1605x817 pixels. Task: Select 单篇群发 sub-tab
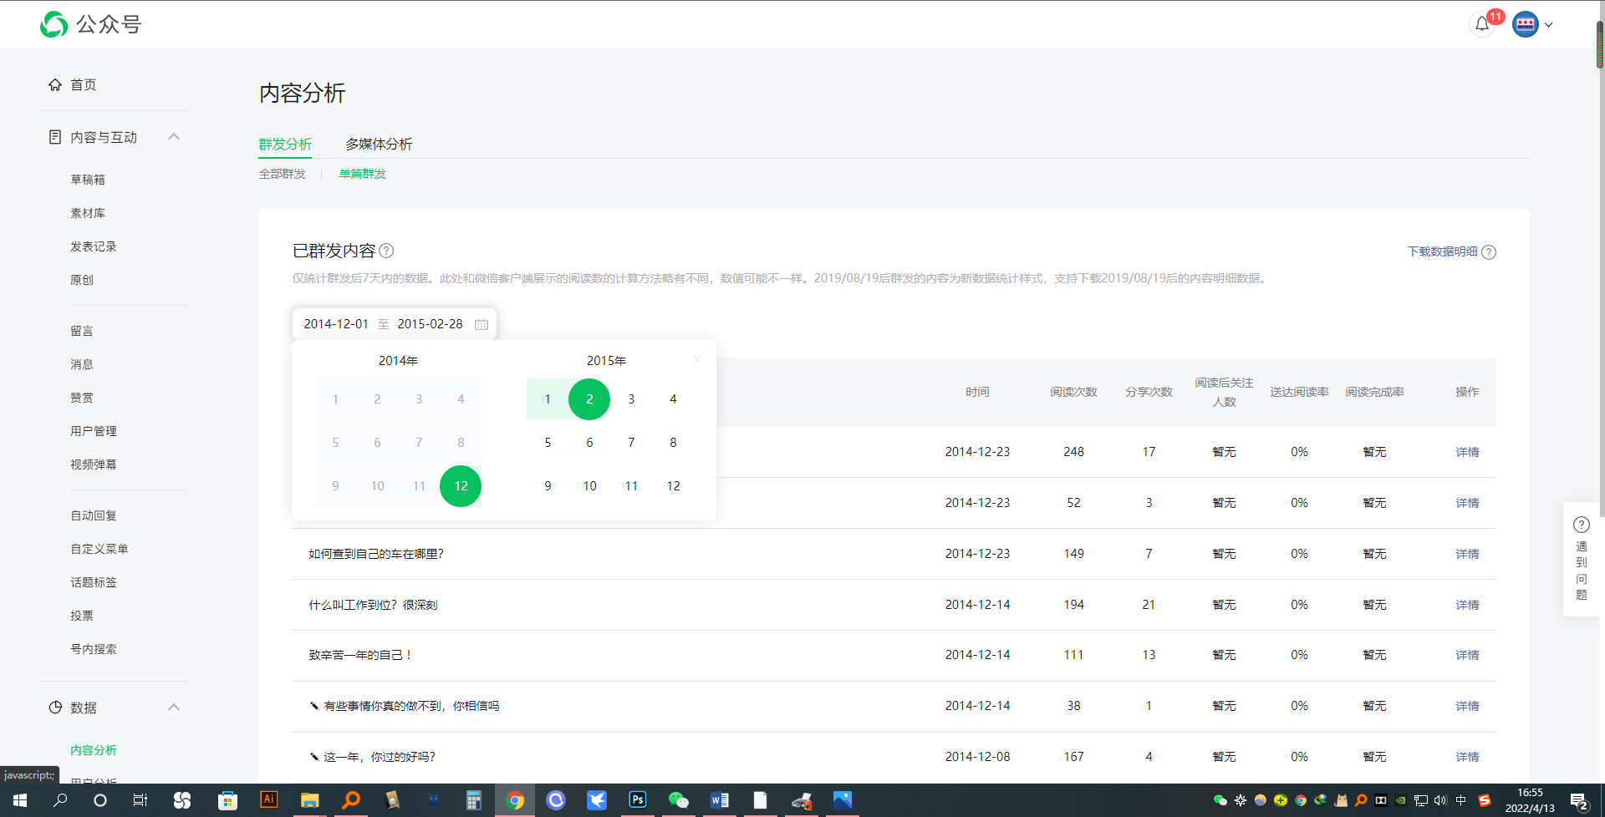coord(363,174)
